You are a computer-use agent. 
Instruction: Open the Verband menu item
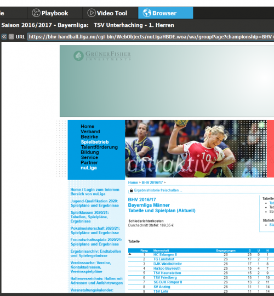click(90, 132)
